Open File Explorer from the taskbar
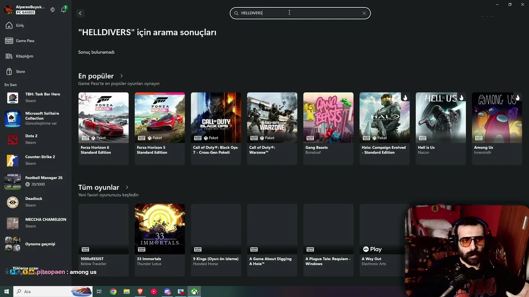Screen dimensions: 529x297 point(126,292)
